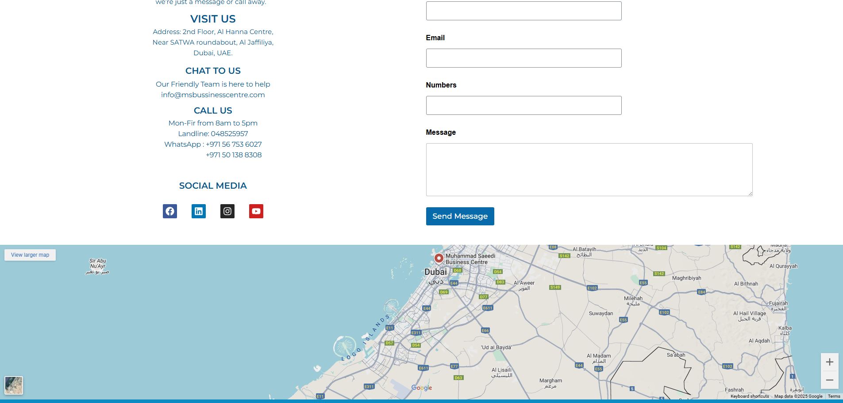Viewport: 843px width, 403px height.
Task: Switch map to satellite imagery thumbnail
Action: click(x=14, y=385)
